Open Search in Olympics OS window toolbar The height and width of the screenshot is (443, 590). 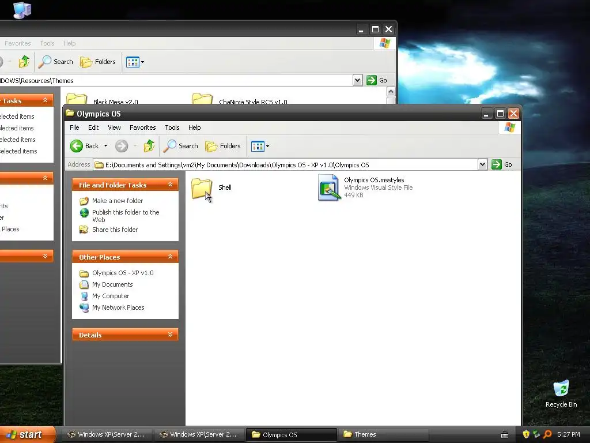click(x=180, y=146)
